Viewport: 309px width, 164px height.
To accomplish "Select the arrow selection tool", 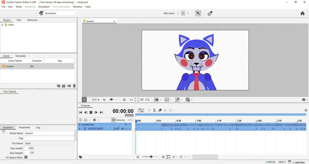I will click(198, 13).
